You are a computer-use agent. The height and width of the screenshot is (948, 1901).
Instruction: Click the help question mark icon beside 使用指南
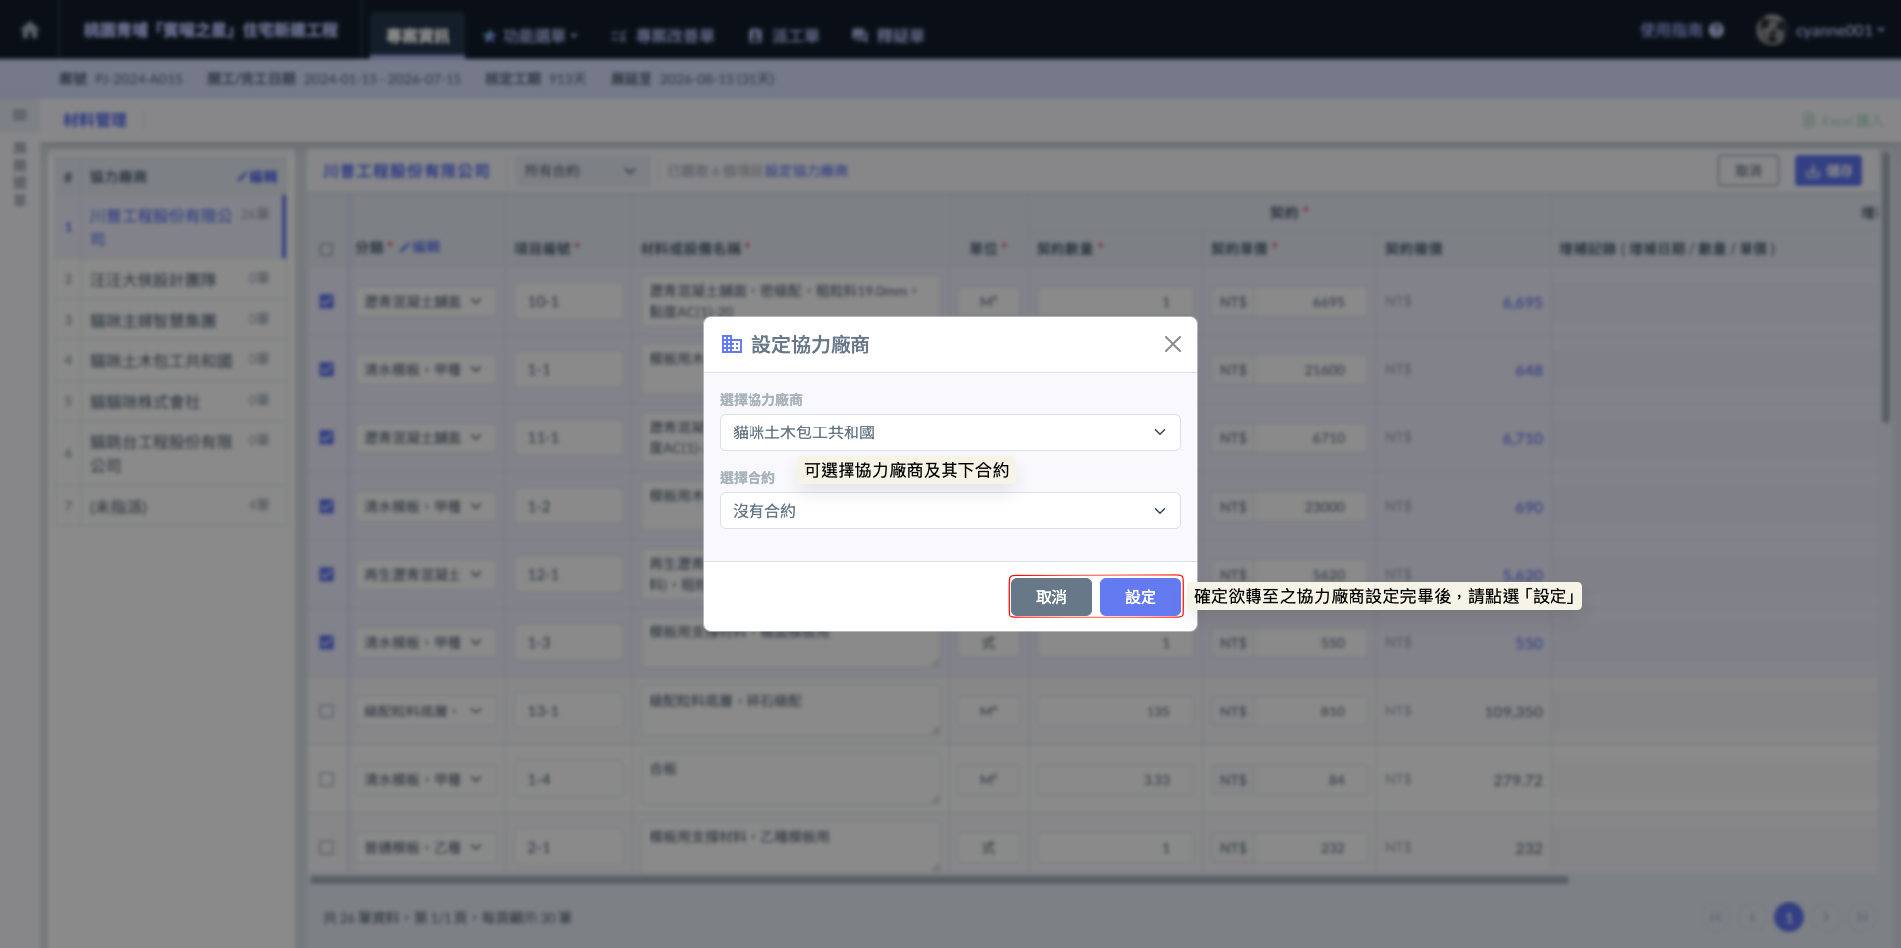tap(1716, 30)
